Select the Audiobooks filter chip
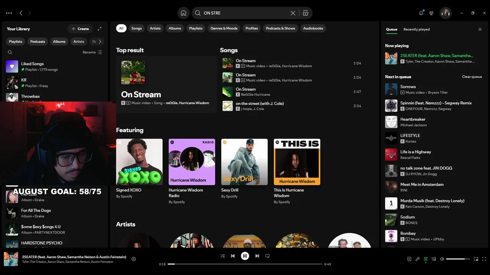Screen dimensions: 490x275 tap(313, 28)
